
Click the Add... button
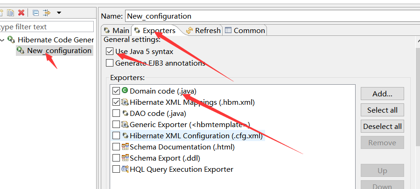tap(382, 94)
